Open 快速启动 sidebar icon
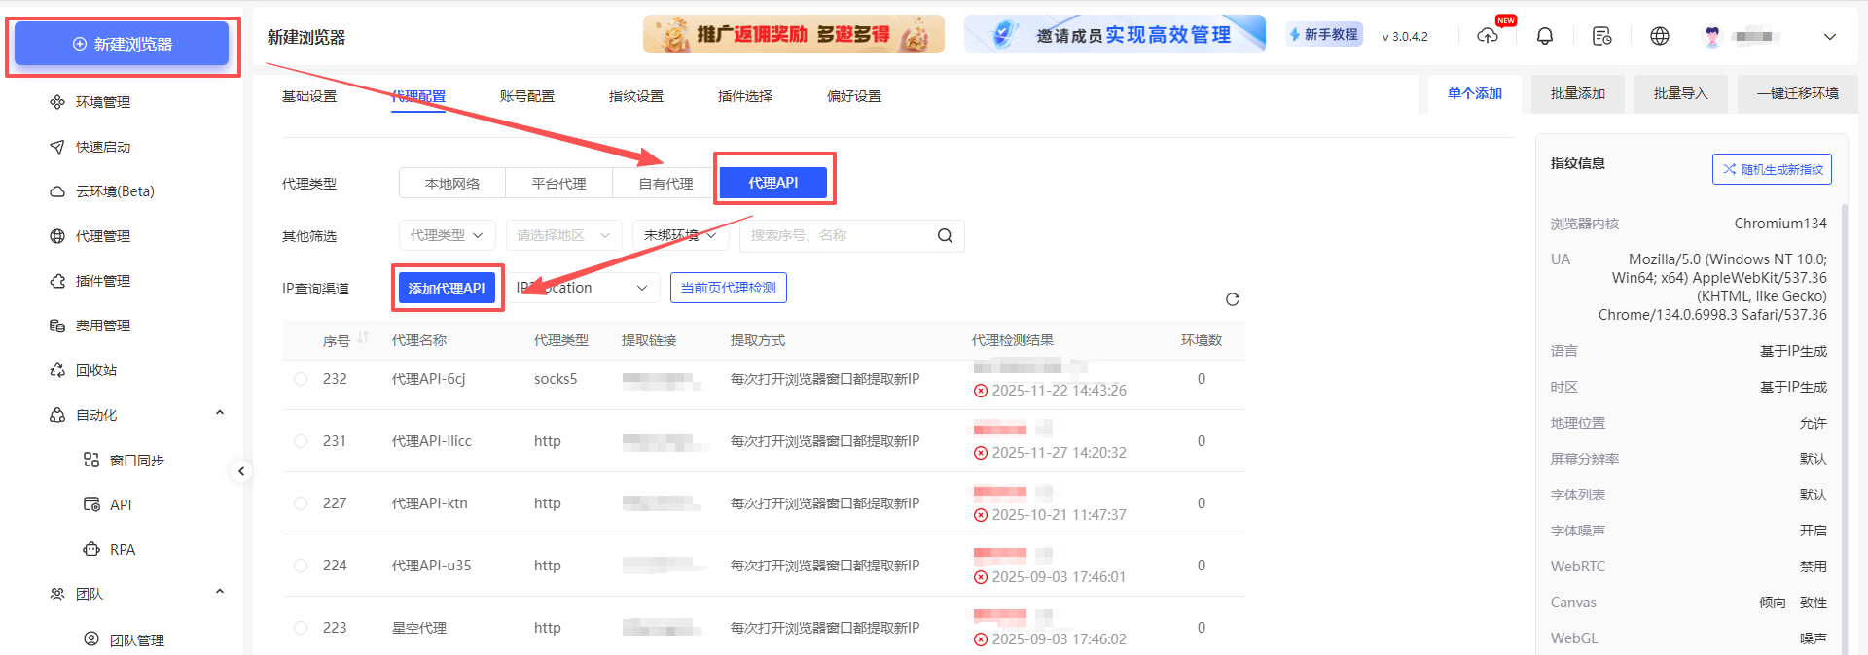Viewport: 1868px width, 655px height. pyautogui.click(x=57, y=147)
